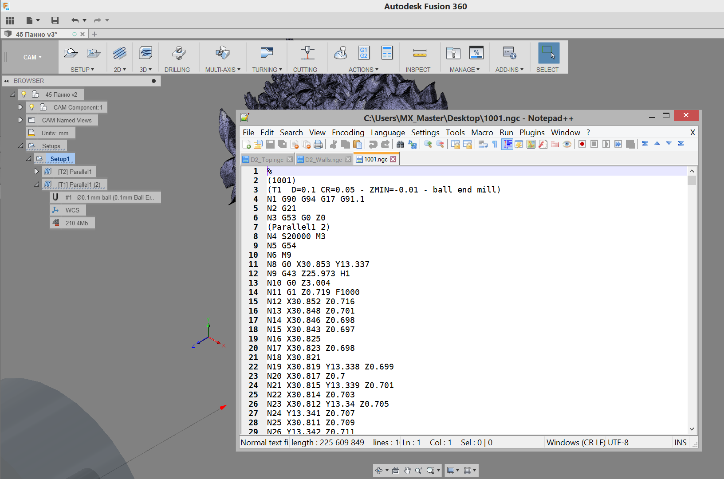Open the Inspect measure tool

[x=419, y=54]
